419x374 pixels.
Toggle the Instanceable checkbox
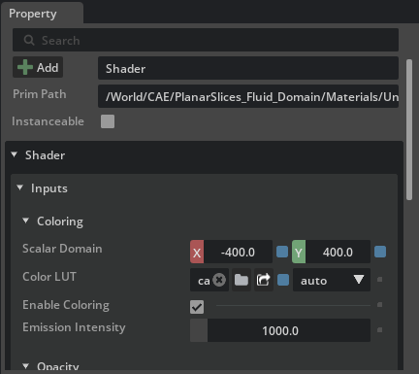tap(108, 121)
